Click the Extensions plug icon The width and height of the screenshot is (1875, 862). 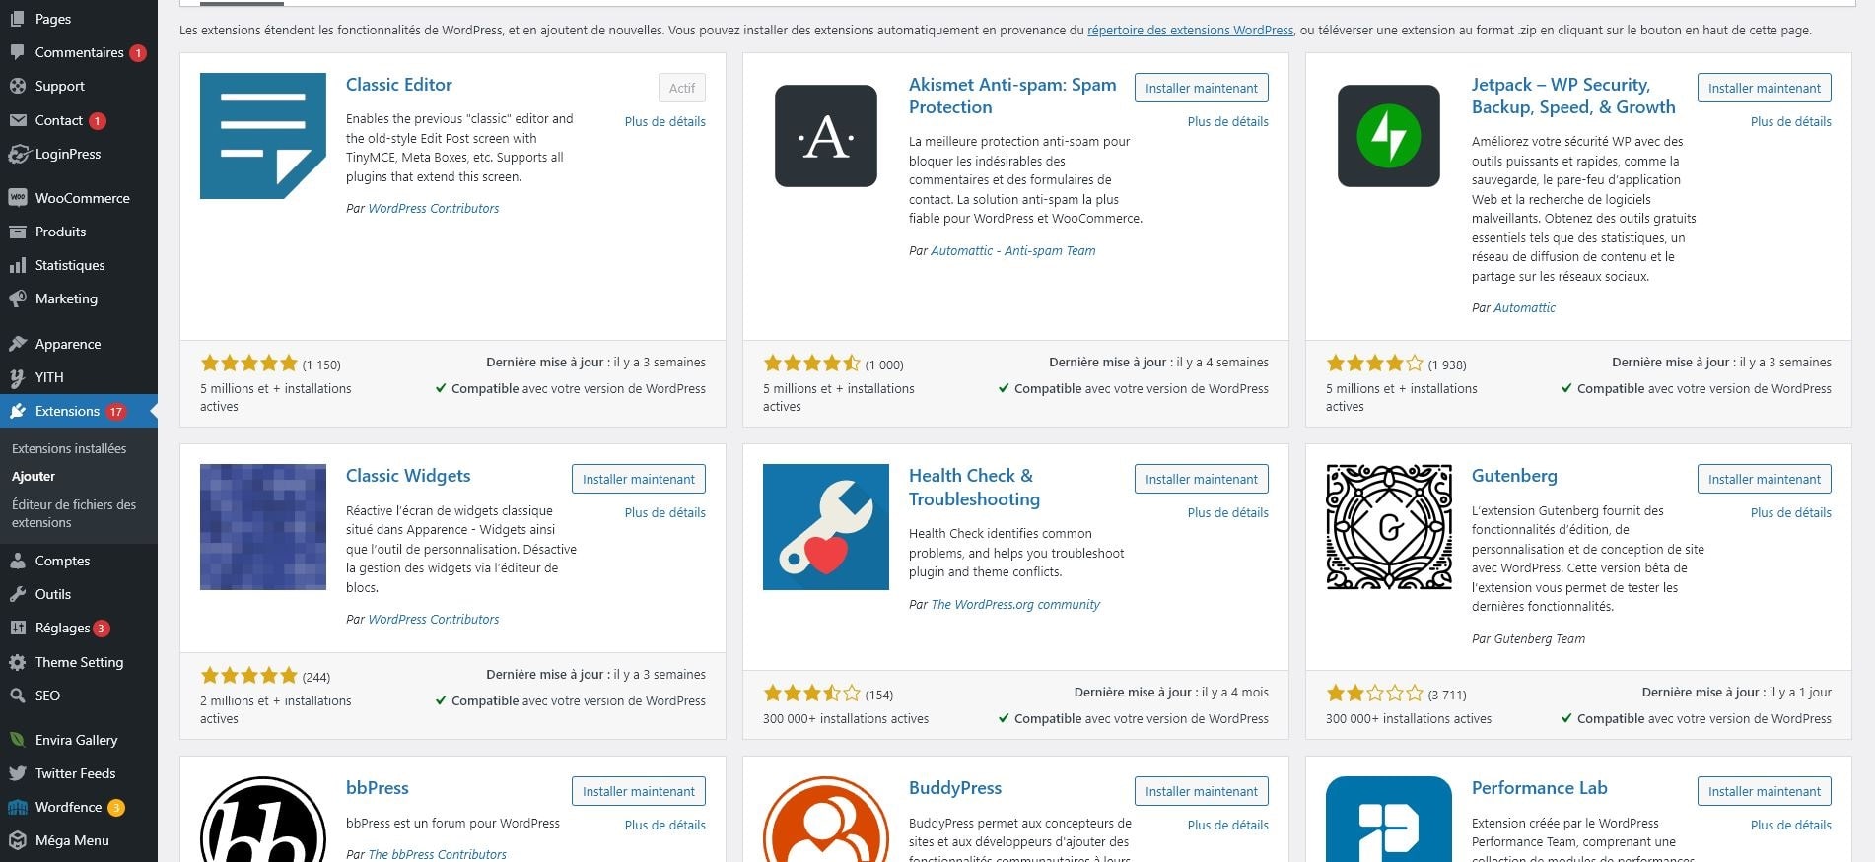[18, 411]
